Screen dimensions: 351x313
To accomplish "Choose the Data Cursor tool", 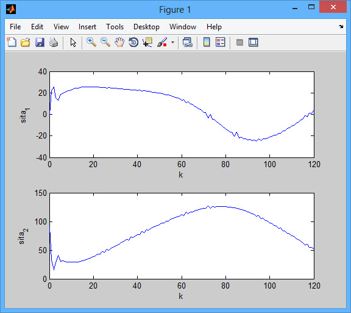I will [147, 42].
